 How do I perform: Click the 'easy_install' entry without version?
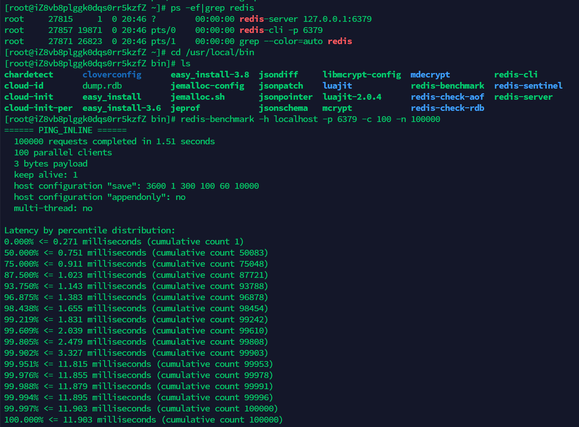click(x=112, y=97)
